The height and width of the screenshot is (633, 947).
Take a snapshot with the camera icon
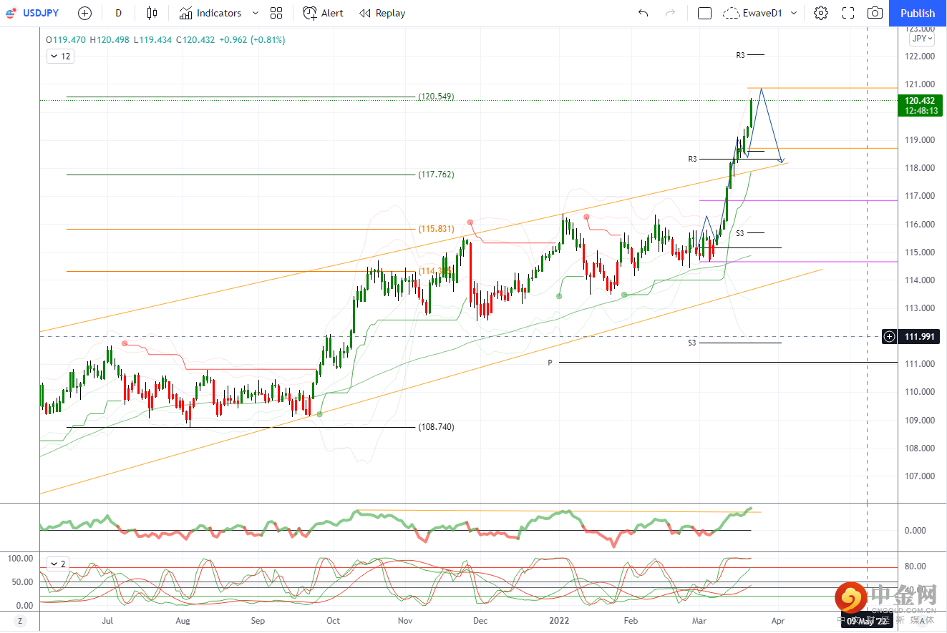tap(875, 13)
